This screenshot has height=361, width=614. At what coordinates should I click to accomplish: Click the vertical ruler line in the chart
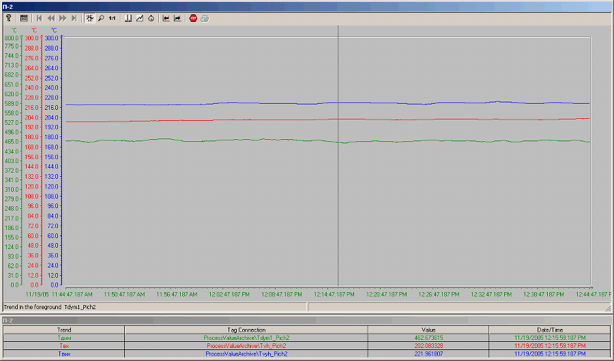[338, 205]
